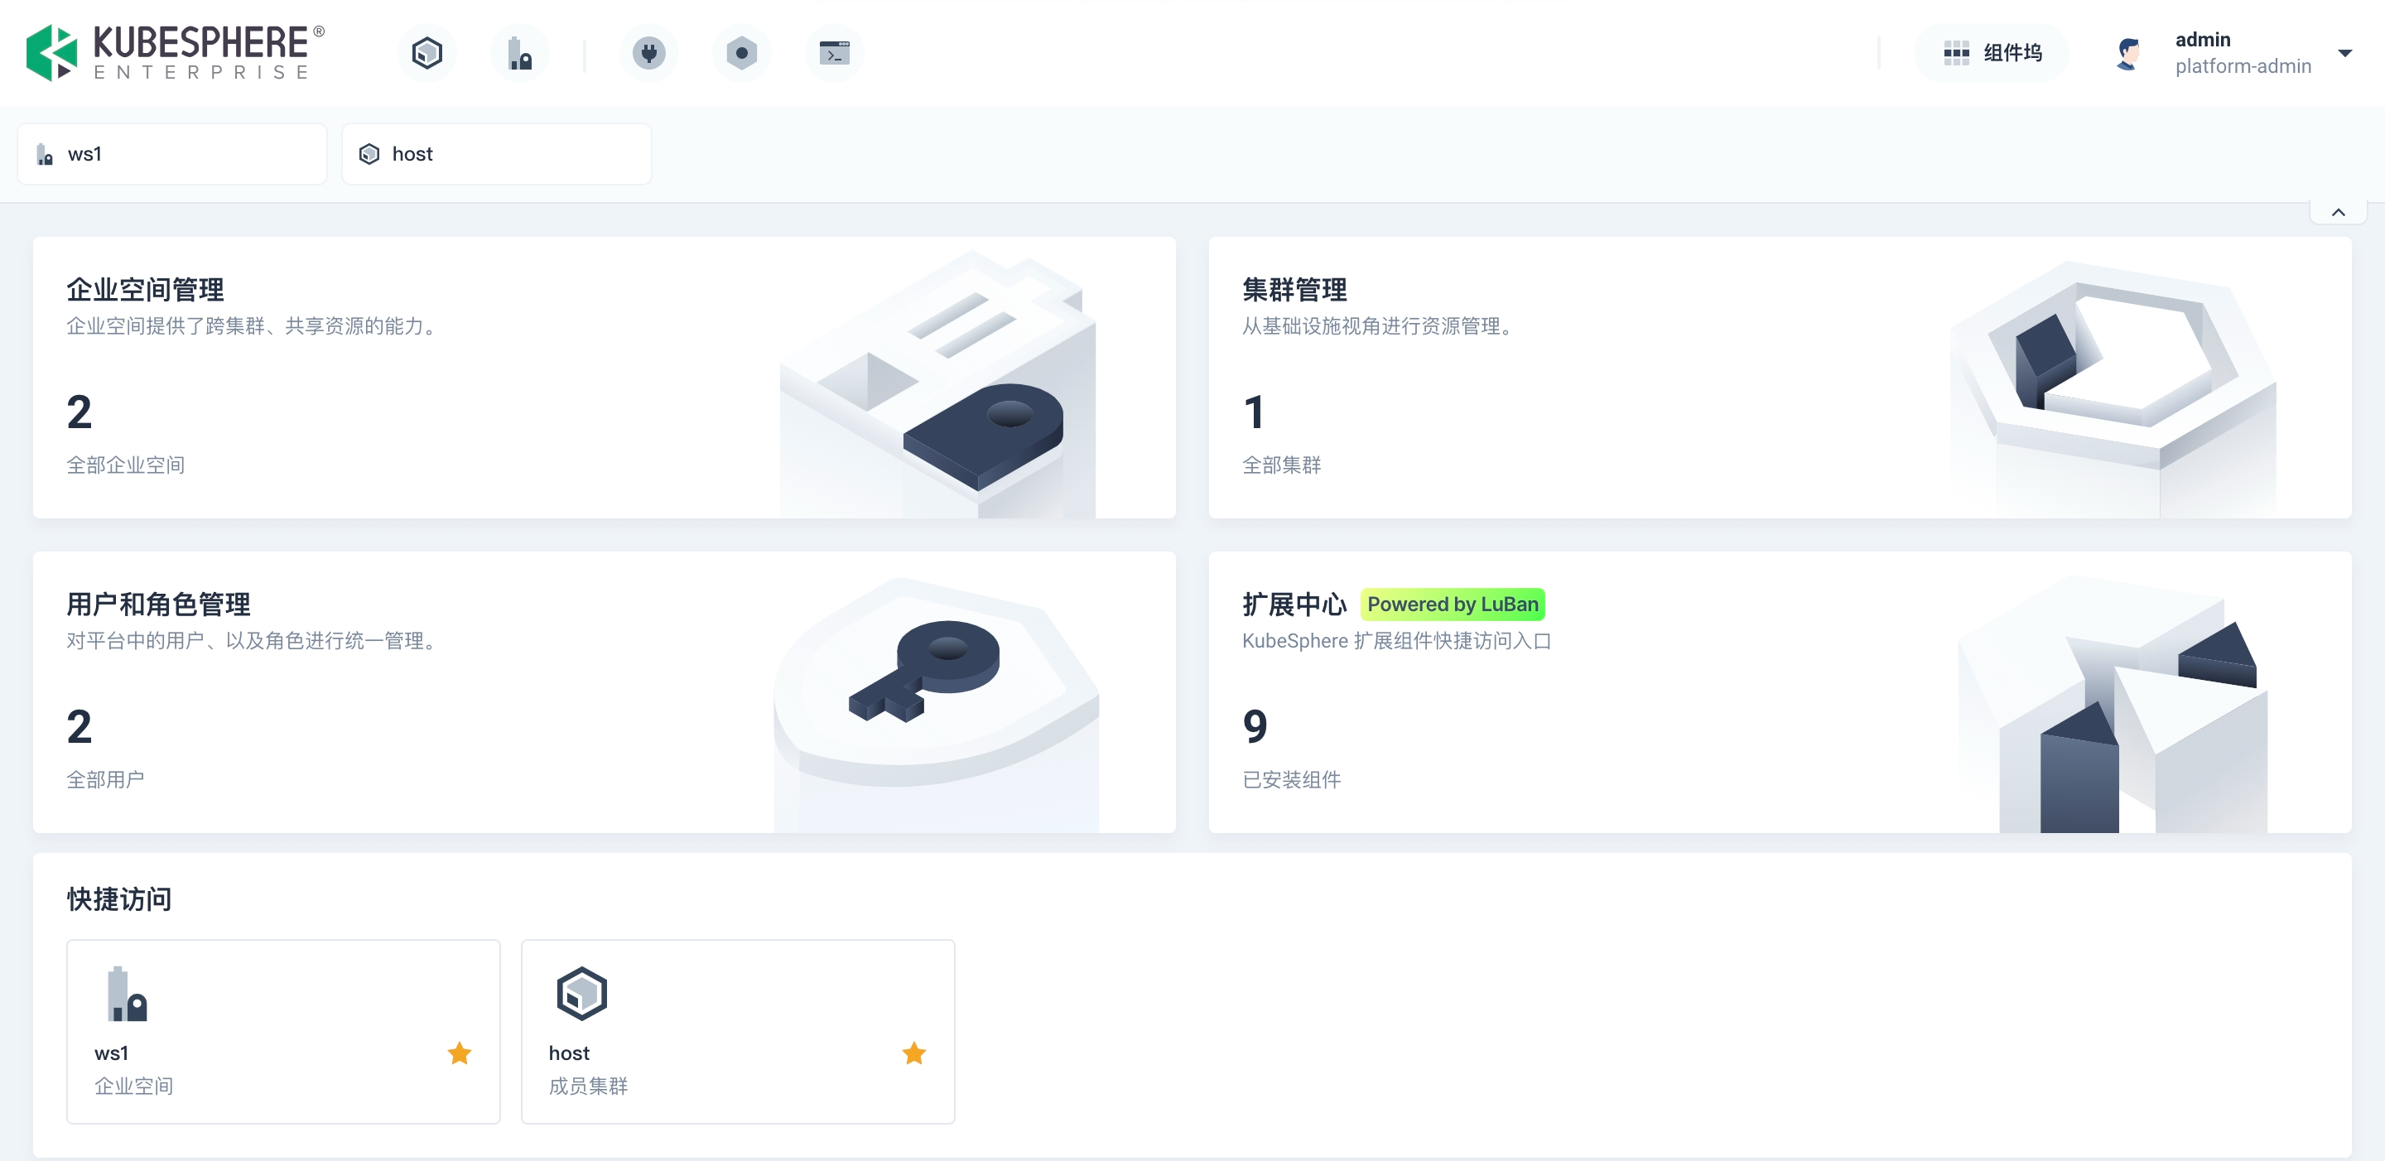Open workspace management icon in top nav
The image size is (2385, 1161).
point(519,53)
